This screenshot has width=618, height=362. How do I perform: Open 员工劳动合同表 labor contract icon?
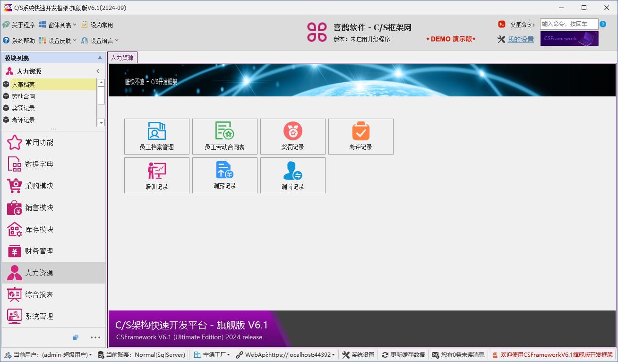point(224,136)
